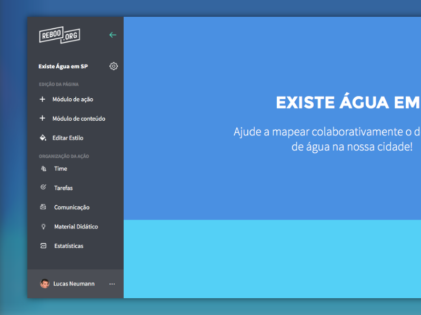Open Comunicação via its envelope icon

(43, 207)
